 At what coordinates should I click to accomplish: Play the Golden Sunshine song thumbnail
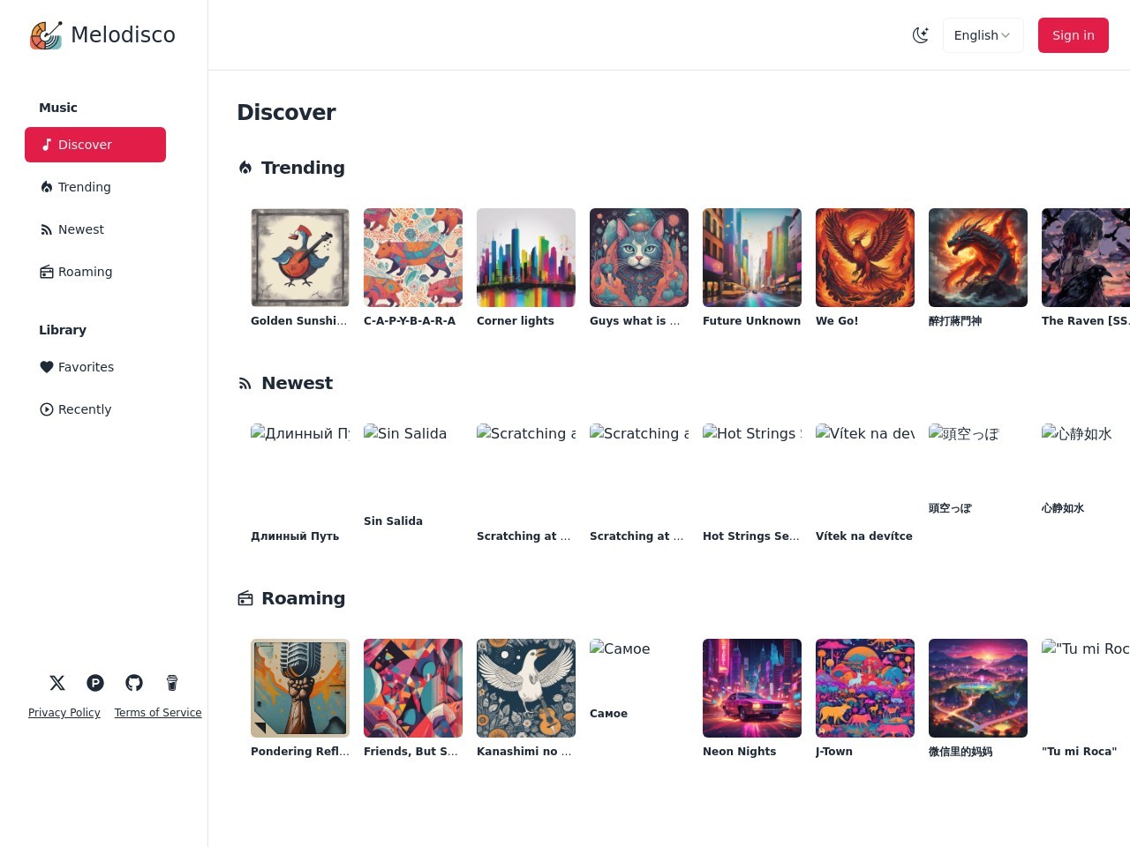300,258
